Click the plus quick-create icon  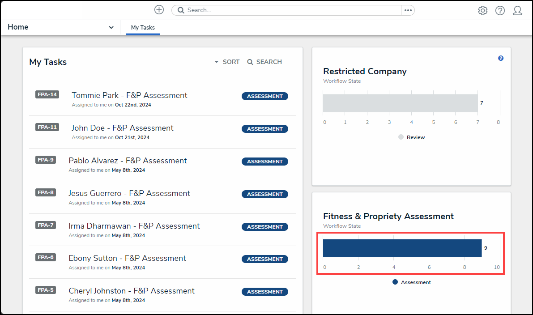click(x=159, y=10)
